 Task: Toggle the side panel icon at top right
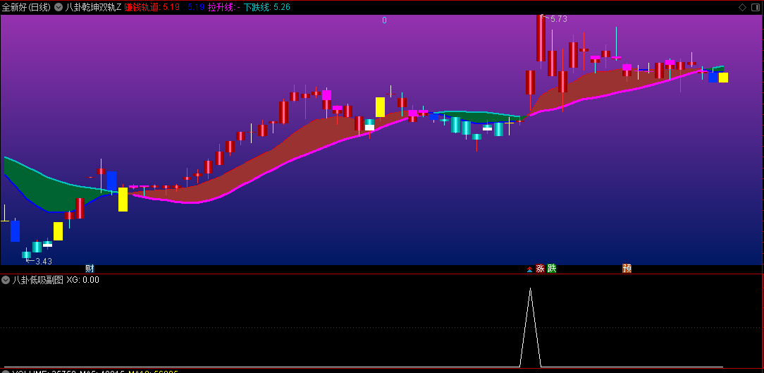[x=754, y=7]
